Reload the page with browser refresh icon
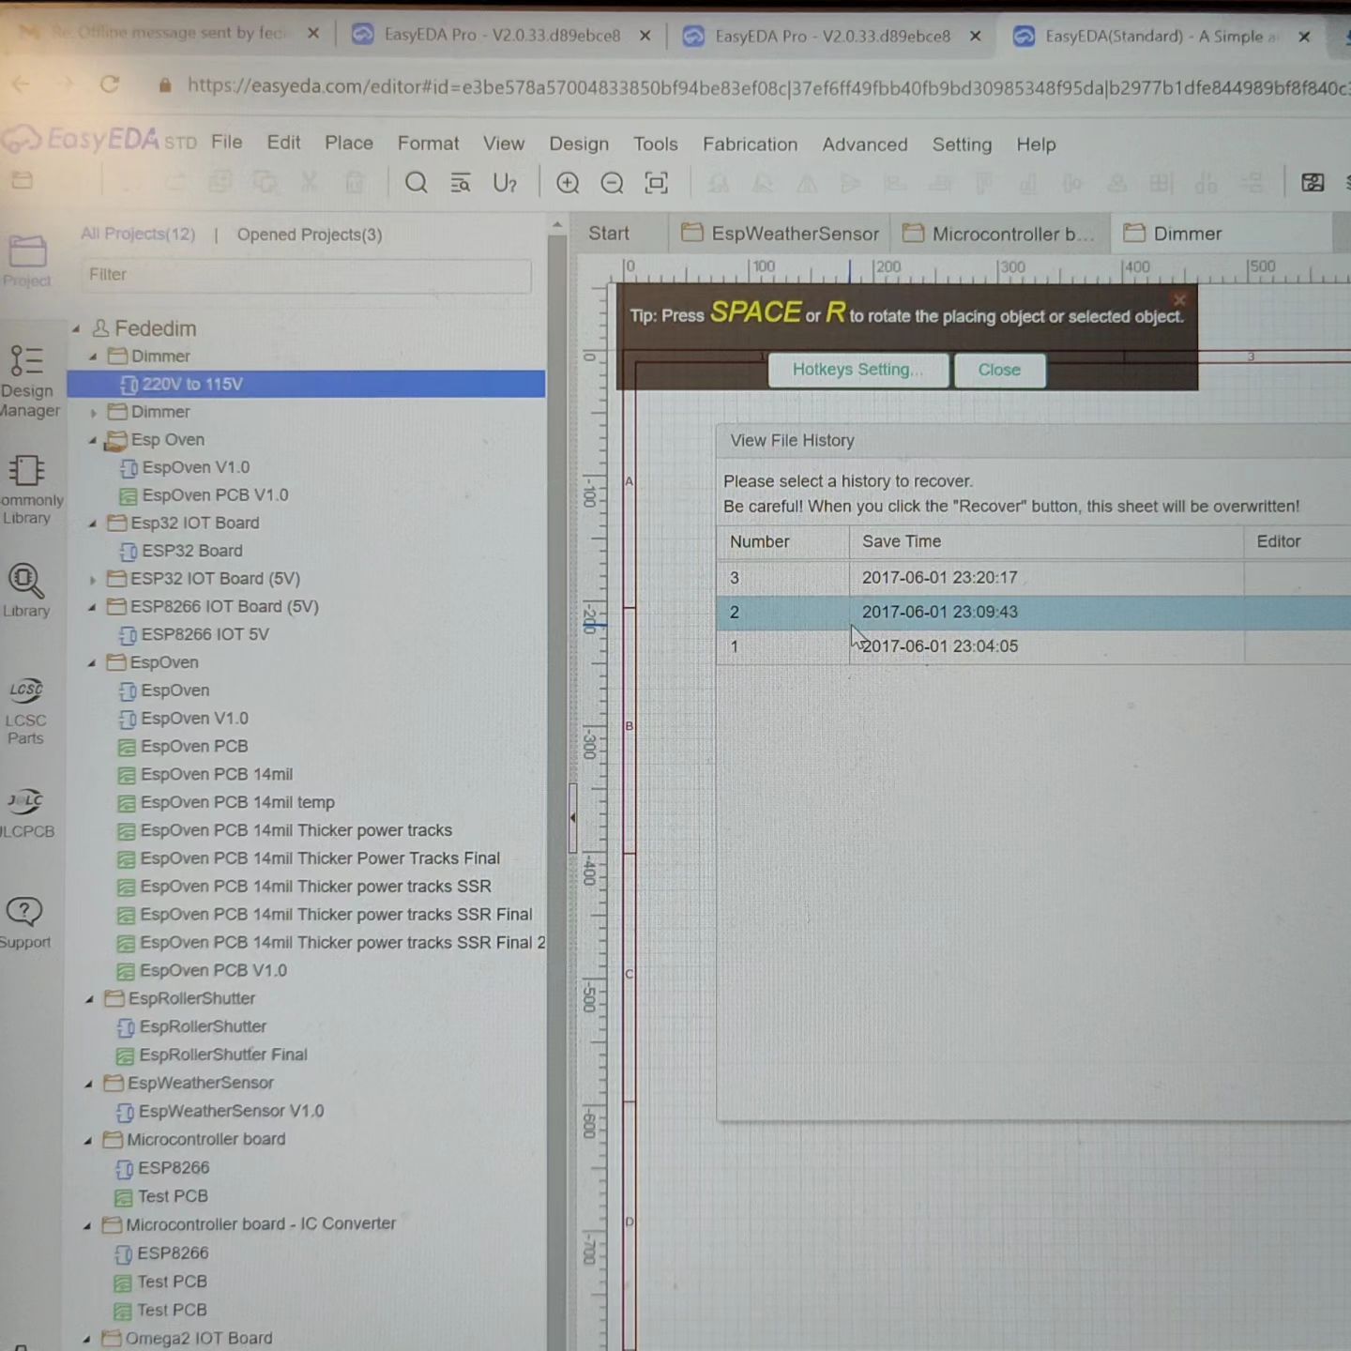Viewport: 1351px width, 1351px height. [x=110, y=84]
